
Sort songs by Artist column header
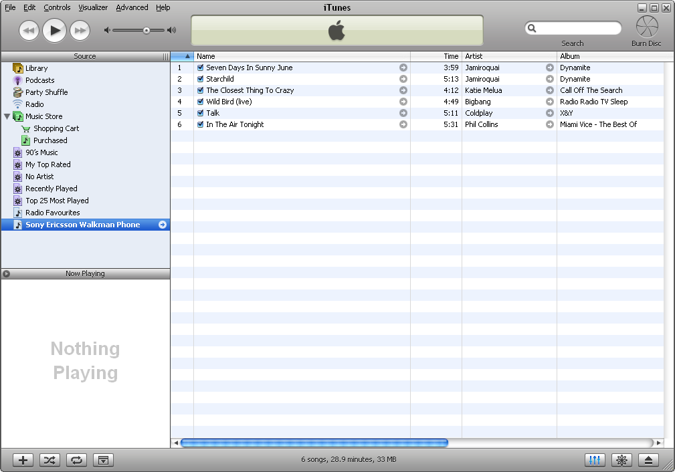[x=509, y=56]
